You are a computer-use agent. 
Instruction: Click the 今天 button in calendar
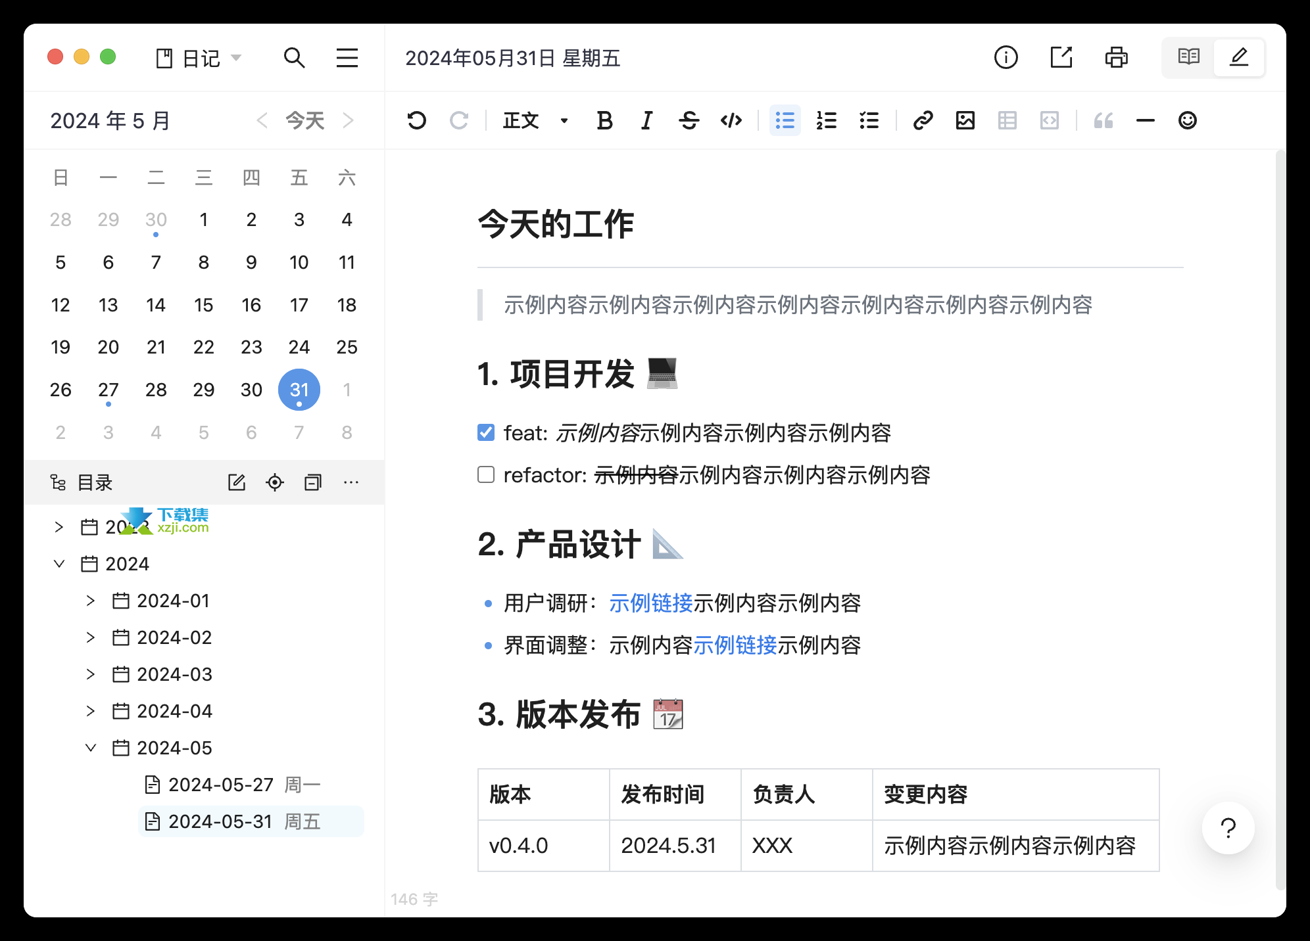304,120
